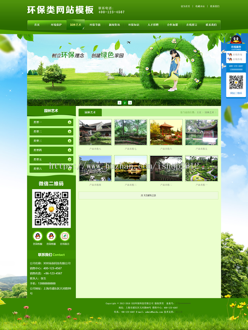
Task: Click the leftmost 咨询客服 QQ circle icon
Action: (38, 236)
